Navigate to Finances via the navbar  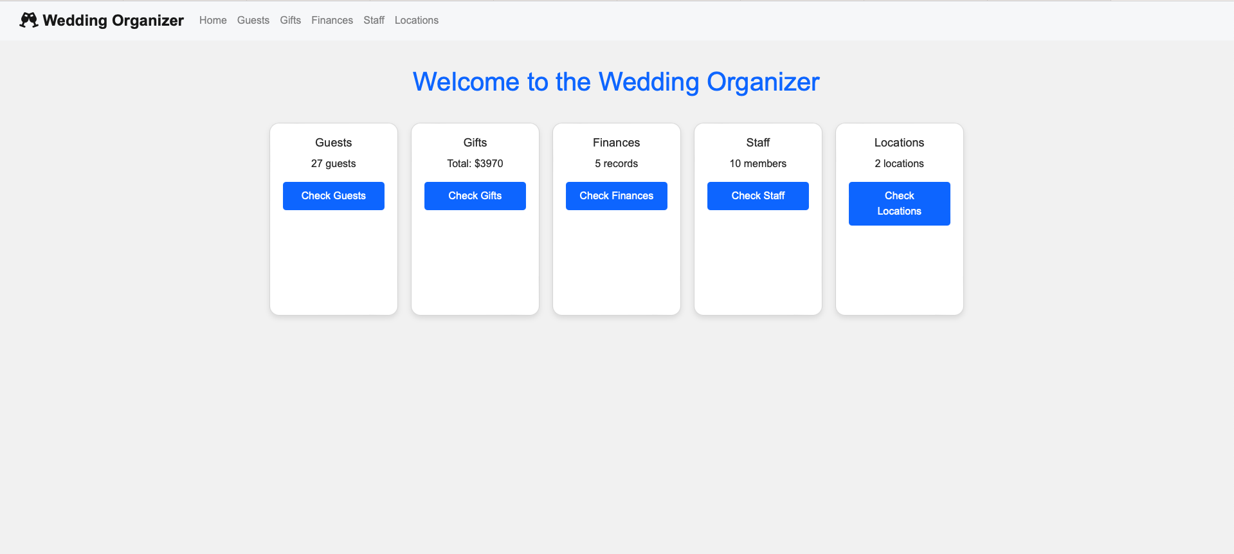332,21
